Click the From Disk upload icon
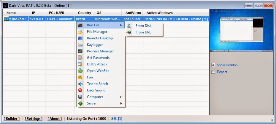Screen dimensions: 276x124 click(x=129, y=26)
